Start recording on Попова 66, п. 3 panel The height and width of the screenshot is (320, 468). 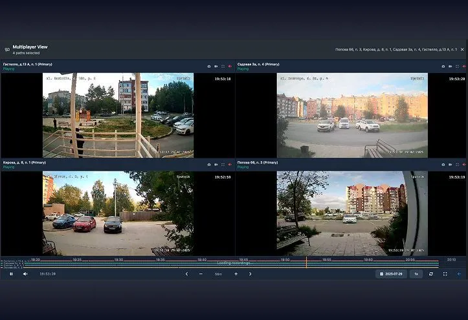click(451, 164)
